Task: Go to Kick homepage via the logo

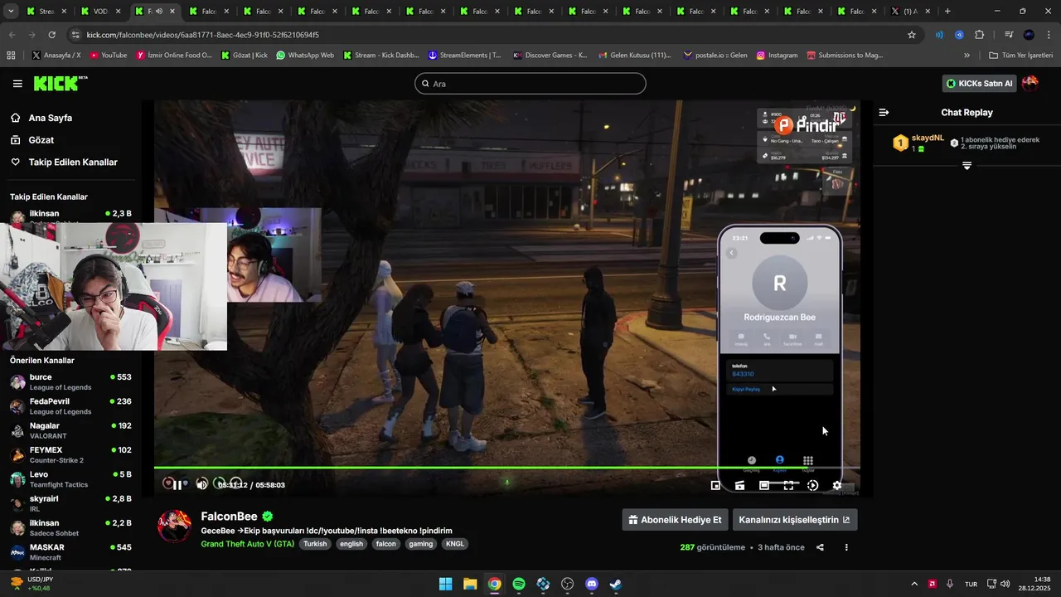Action: click(60, 83)
